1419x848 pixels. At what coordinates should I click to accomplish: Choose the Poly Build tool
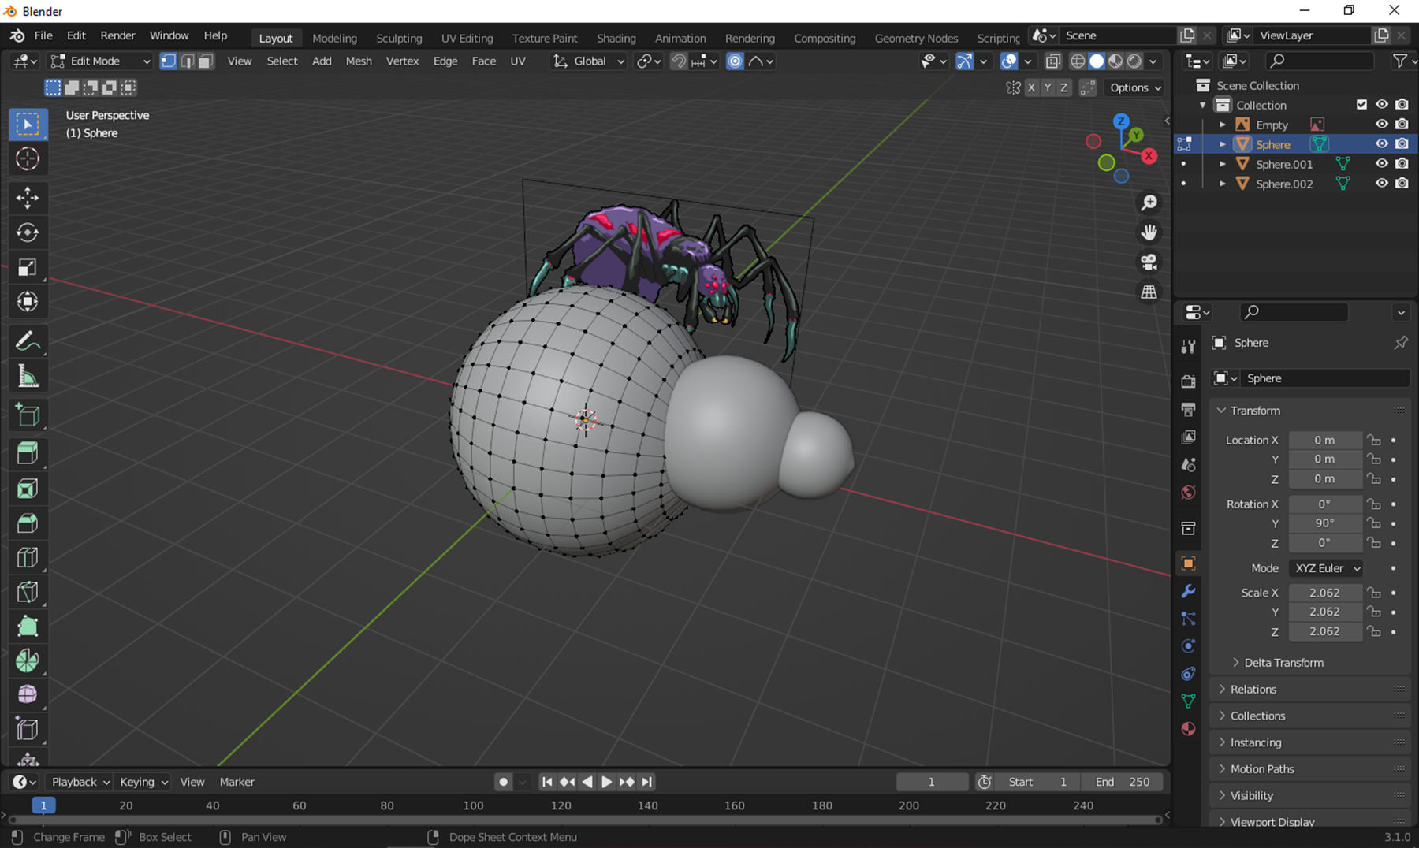(x=28, y=627)
